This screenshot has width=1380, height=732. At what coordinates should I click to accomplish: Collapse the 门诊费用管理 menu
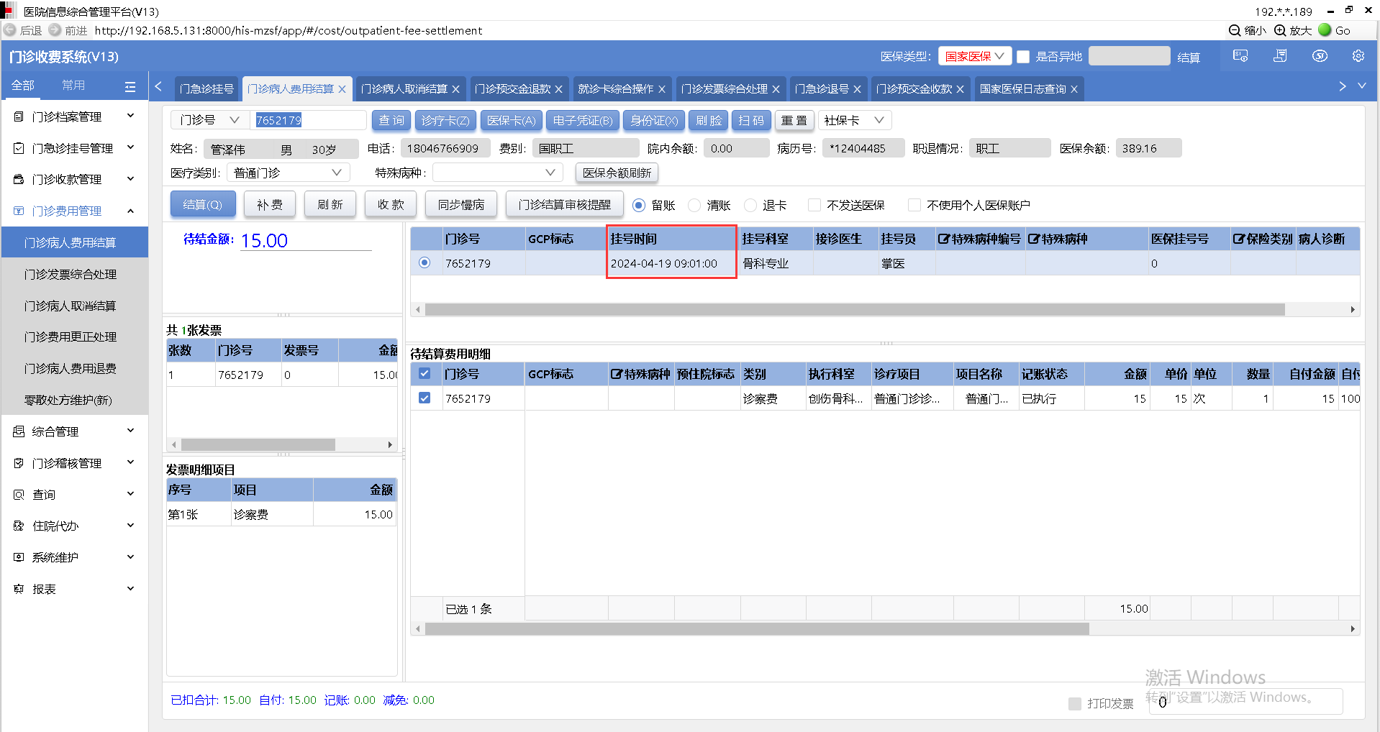tap(130, 211)
